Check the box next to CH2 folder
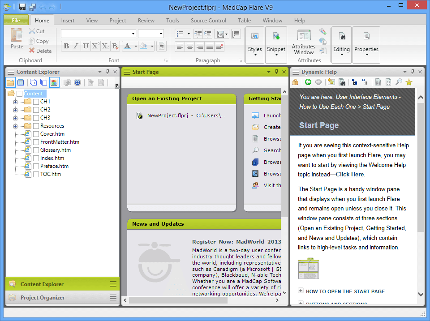Image resolution: width=430 pixels, height=321 pixels. (x=36, y=110)
